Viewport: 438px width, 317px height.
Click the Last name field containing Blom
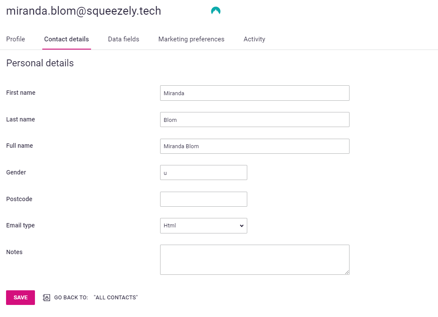tap(255, 120)
